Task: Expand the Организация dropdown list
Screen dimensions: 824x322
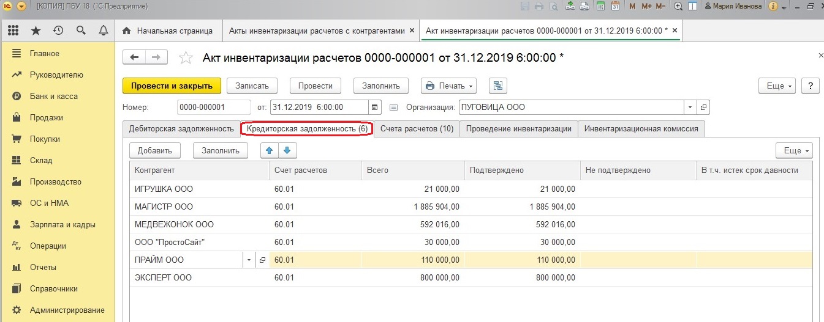Action: [x=690, y=107]
